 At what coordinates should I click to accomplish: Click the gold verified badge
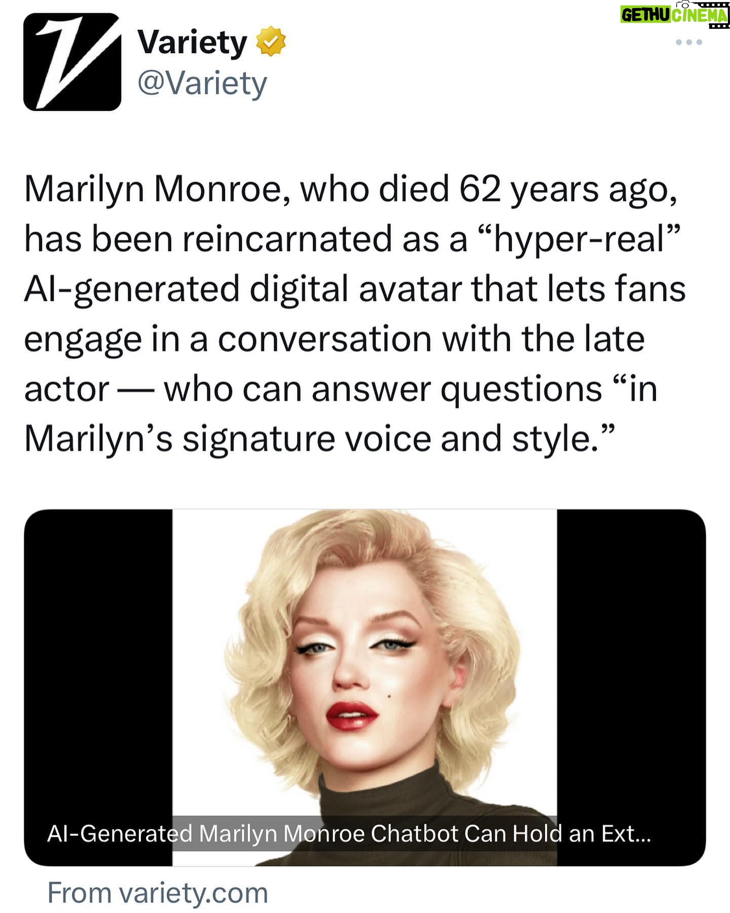point(271,43)
